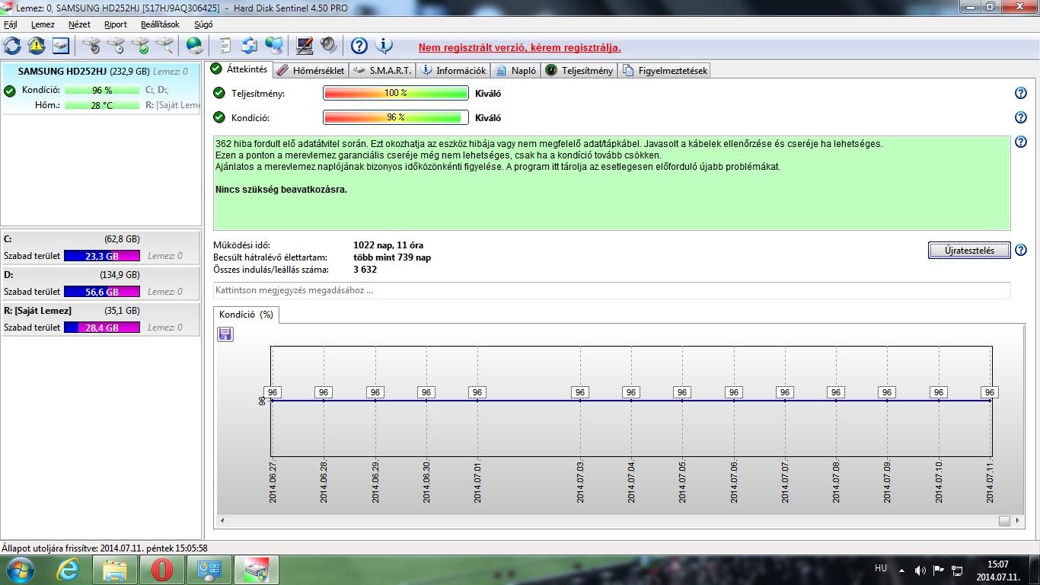The image size is (1040, 585).
Task: Click the chart horizontal scrollbar thumb
Action: (1004, 521)
